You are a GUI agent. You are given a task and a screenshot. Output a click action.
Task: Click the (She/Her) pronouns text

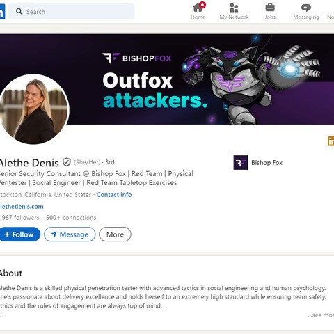pyautogui.click(x=87, y=162)
